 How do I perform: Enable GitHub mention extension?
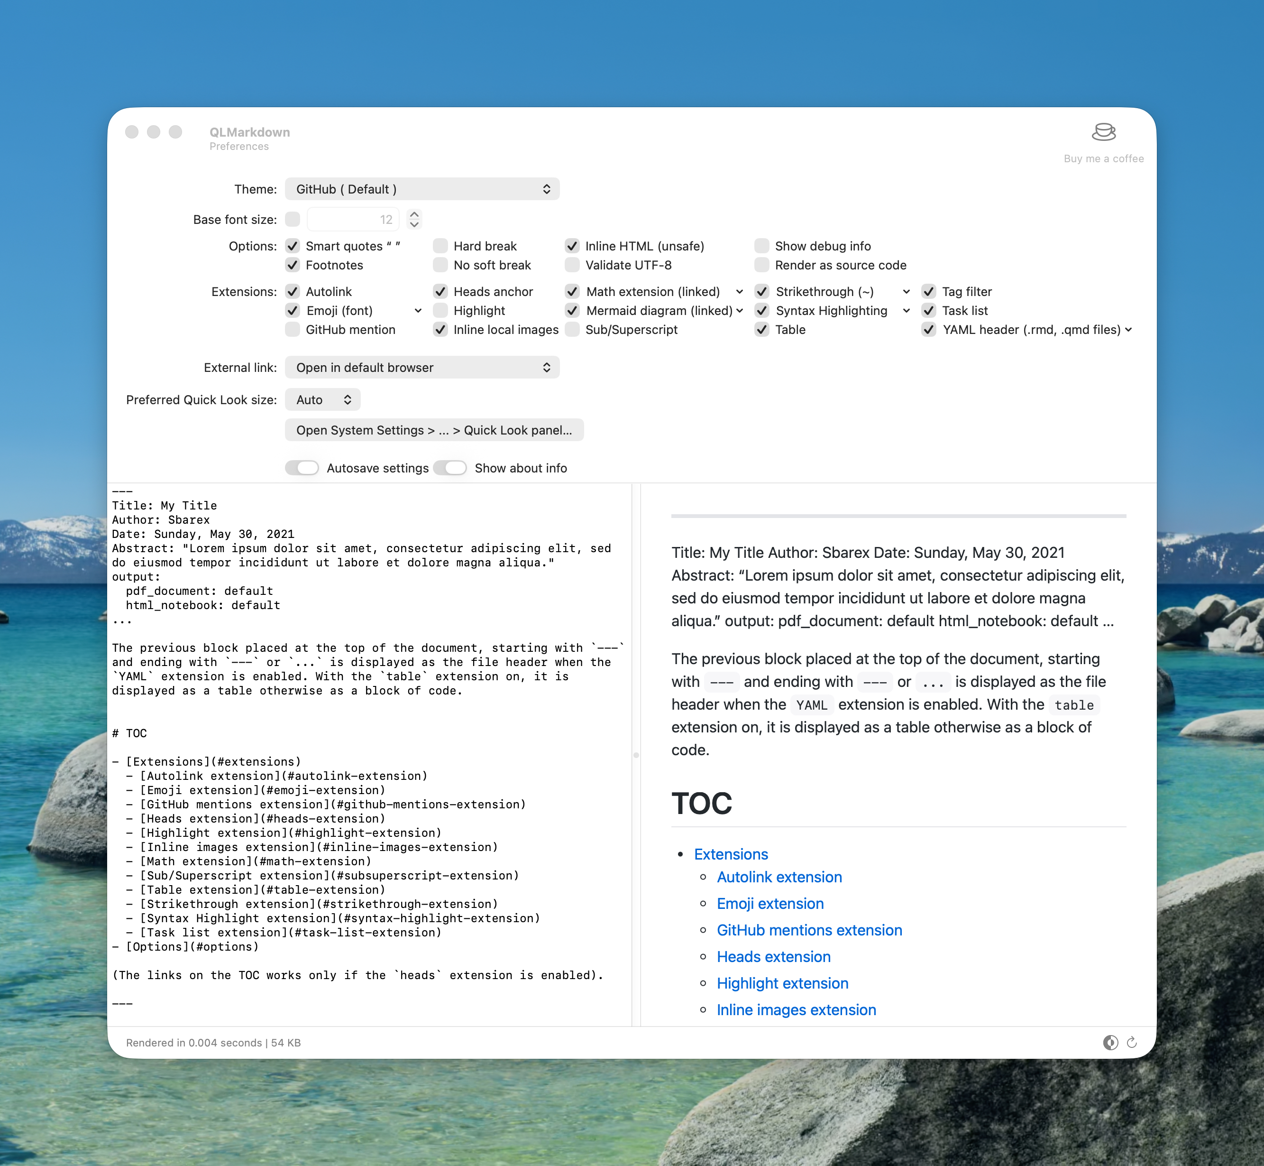(293, 329)
